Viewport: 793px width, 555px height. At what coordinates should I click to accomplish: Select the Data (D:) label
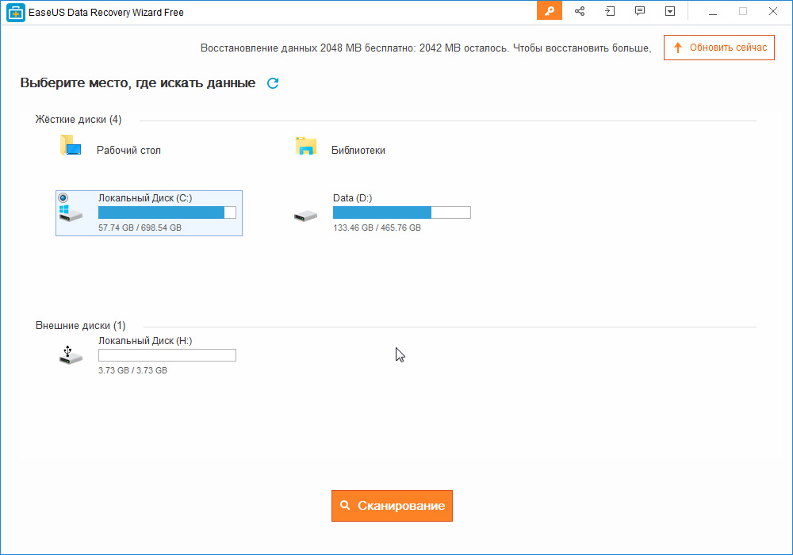[x=353, y=198]
